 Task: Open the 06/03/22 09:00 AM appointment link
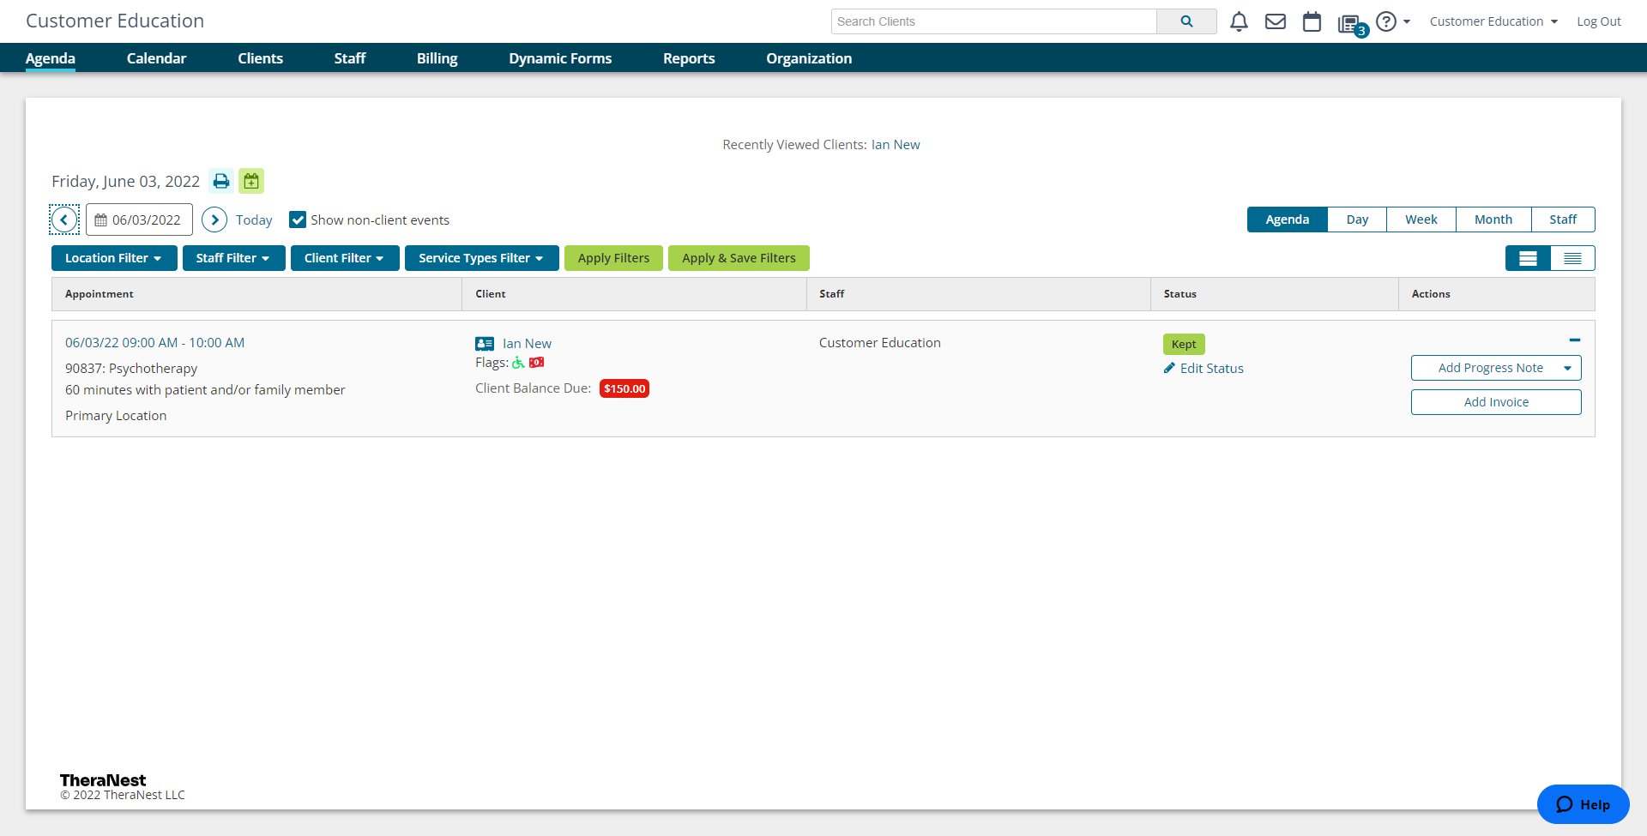154,343
